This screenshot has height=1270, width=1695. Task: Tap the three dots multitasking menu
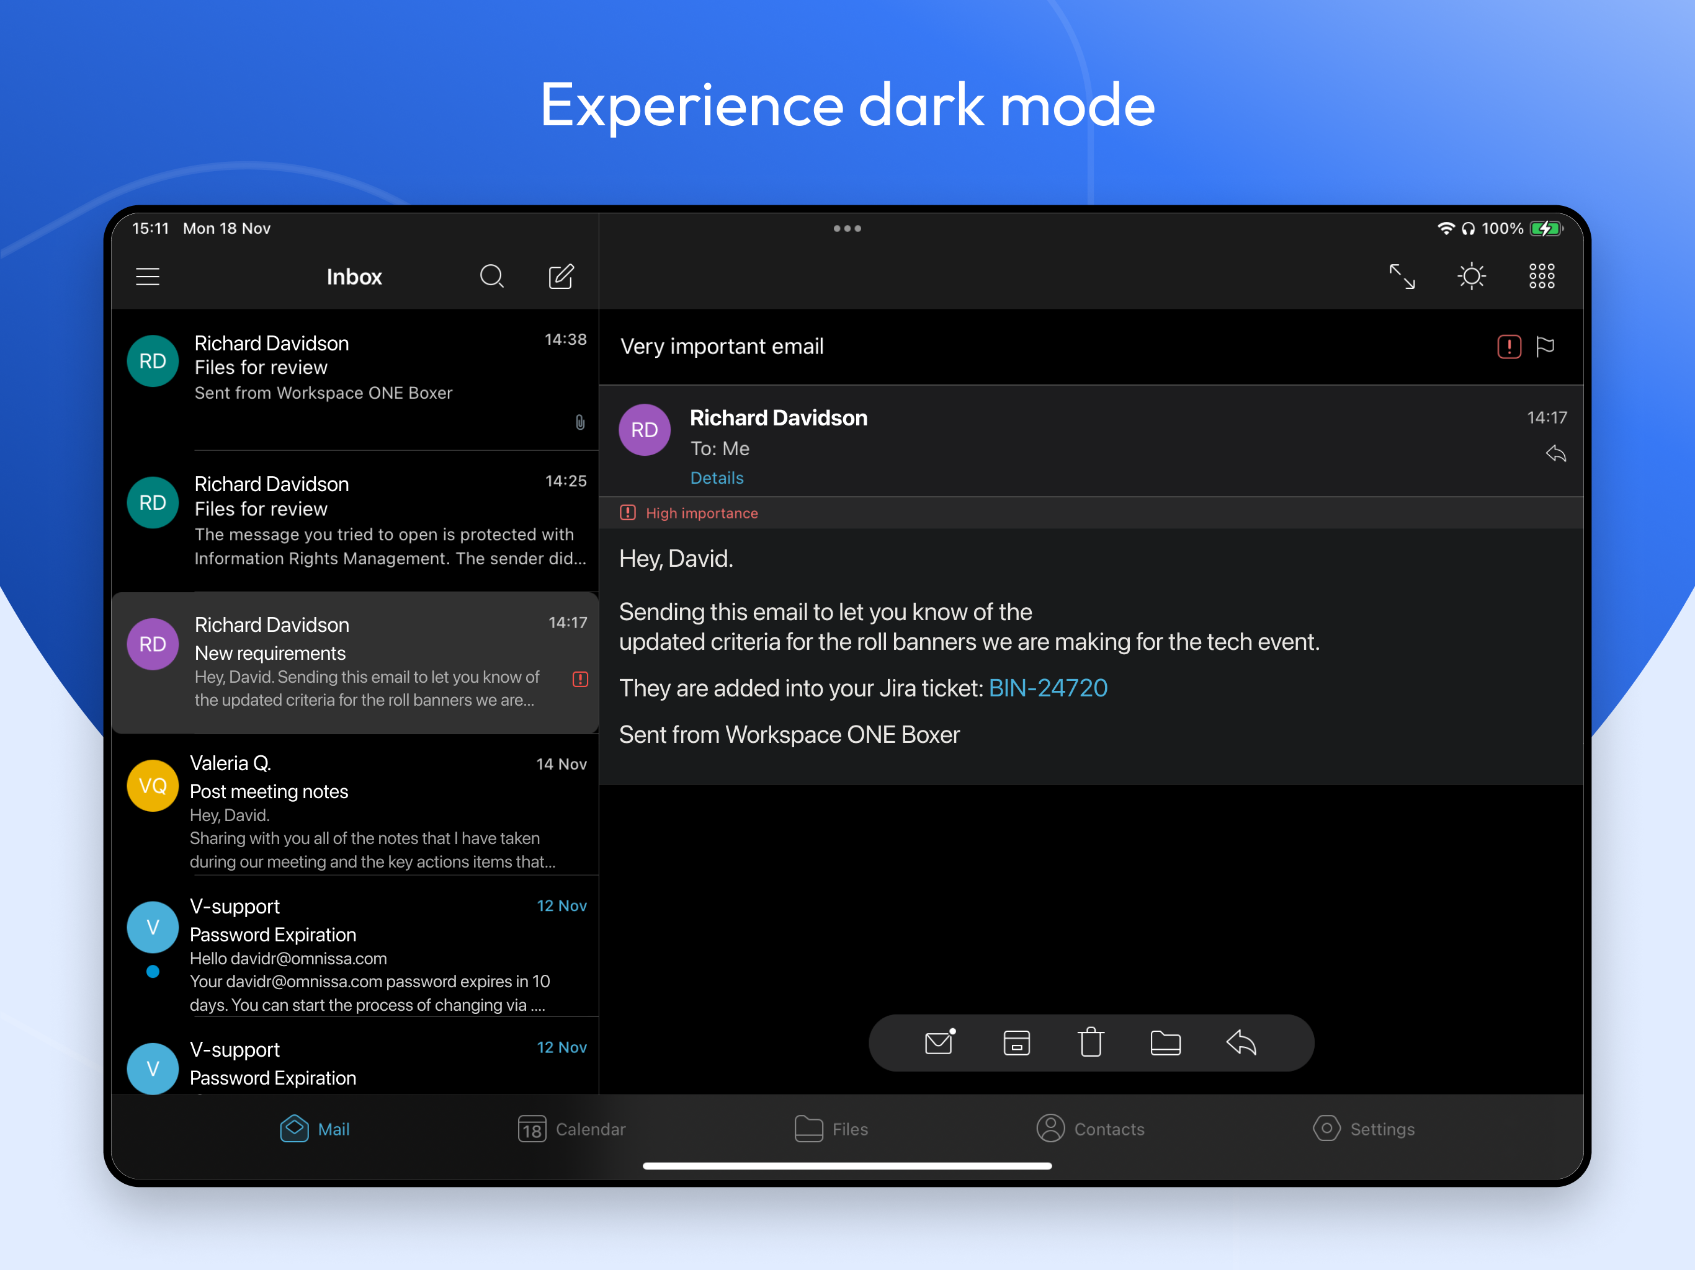(x=847, y=228)
